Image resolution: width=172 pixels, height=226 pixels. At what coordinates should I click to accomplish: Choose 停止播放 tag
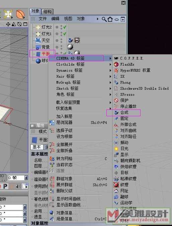click(125, 106)
